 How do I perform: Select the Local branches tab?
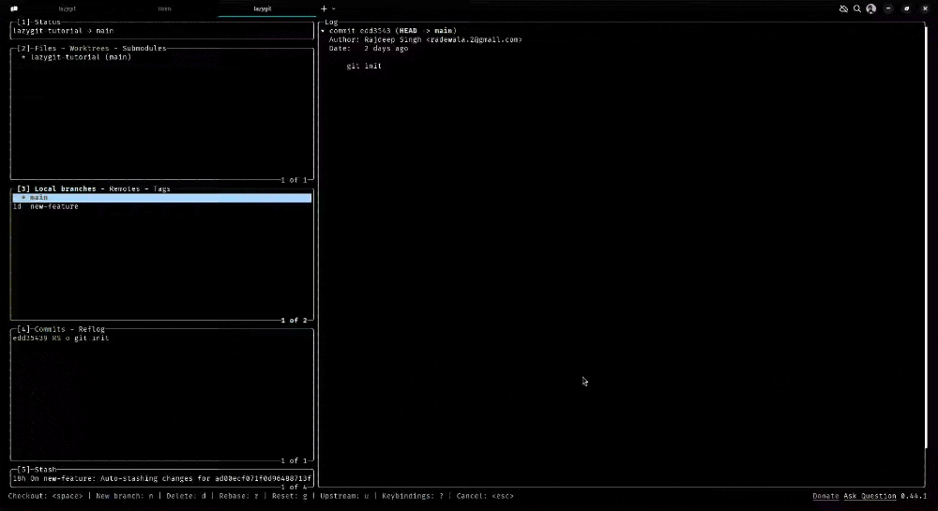[x=65, y=188]
